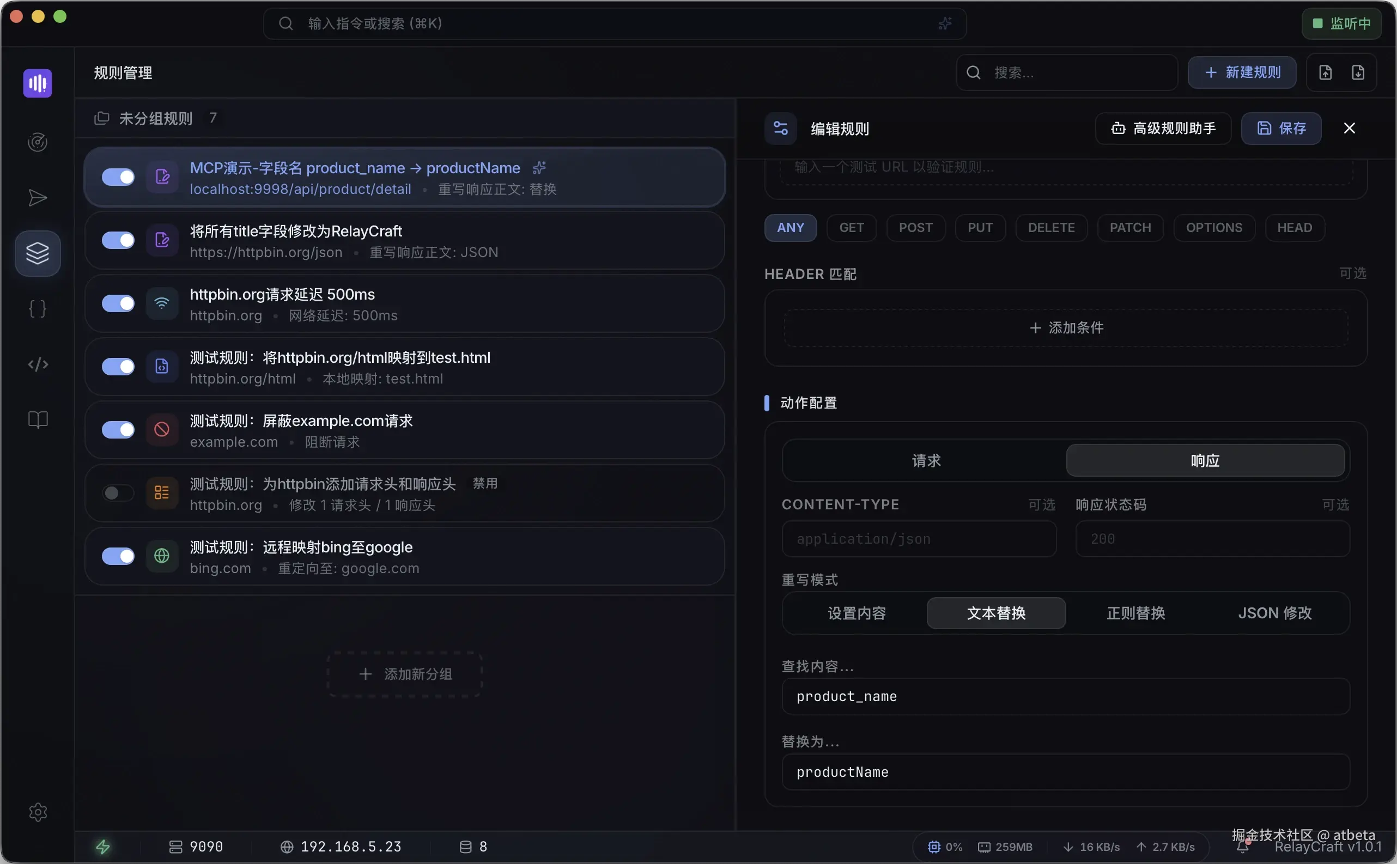The height and width of the screenshot is (864, 1397).
Task: Disable the bing-to-google redirect rule
Action: 117,556
